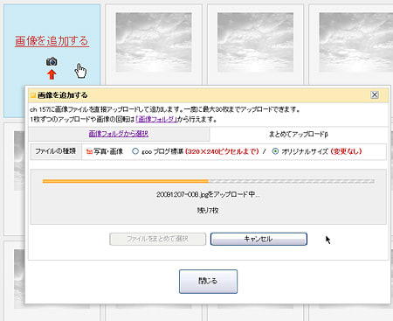Open the cut-off cloud thumbnail at the top right

[355, 42]
